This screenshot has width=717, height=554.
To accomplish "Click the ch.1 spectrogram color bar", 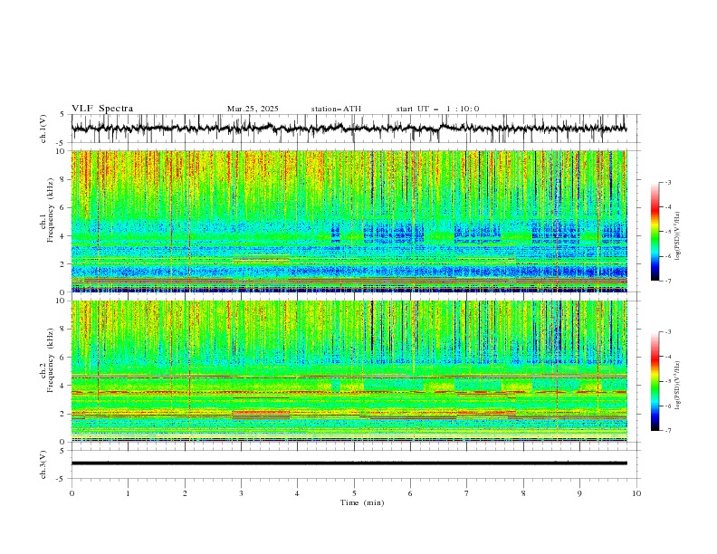I will click(x=655, y=231).
